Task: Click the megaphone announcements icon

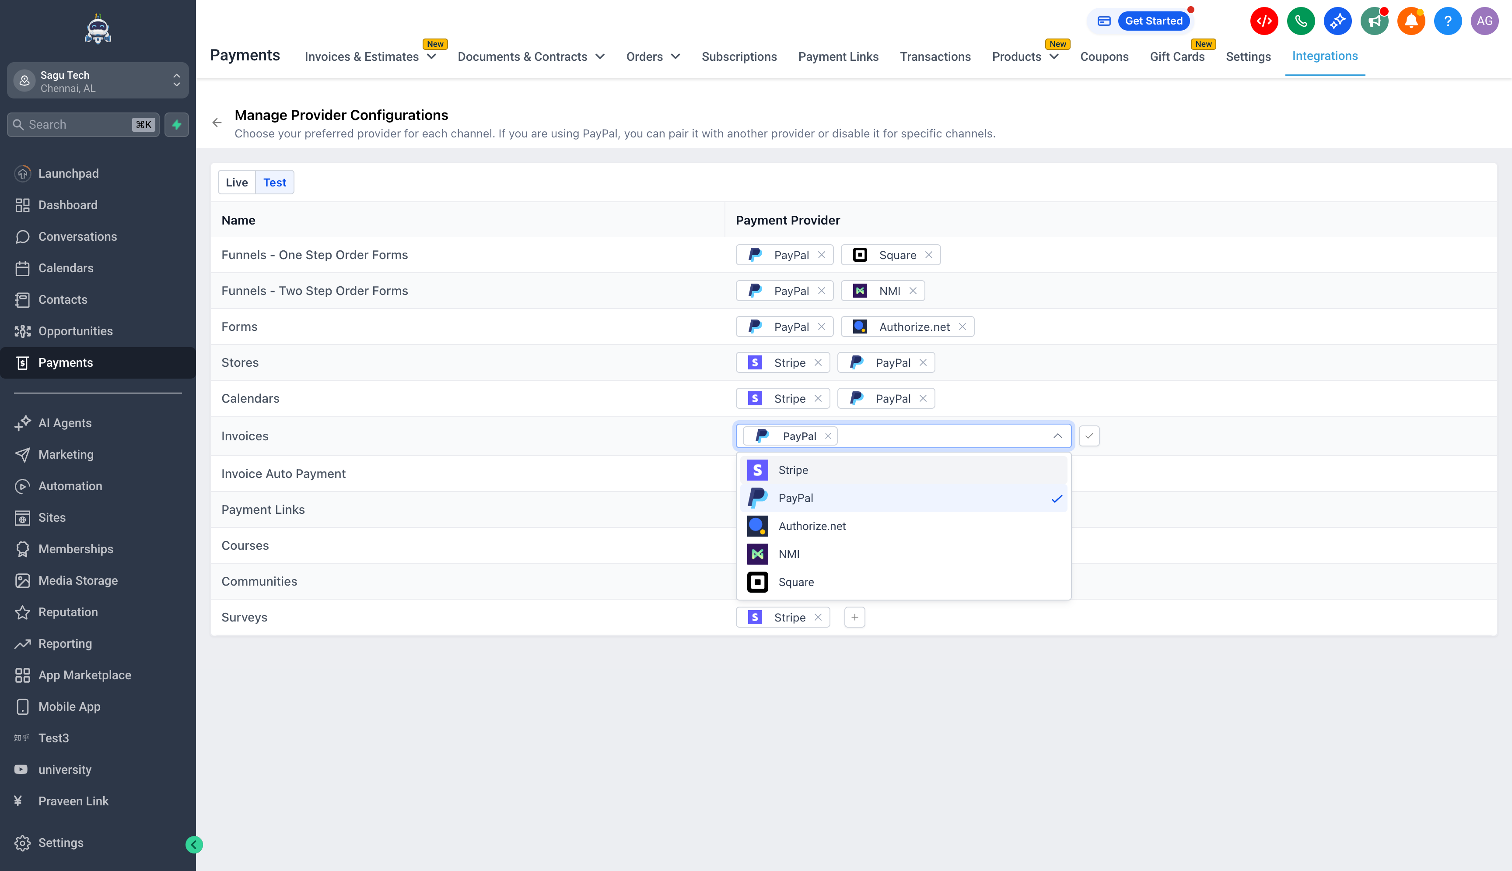Action: [1374, 21]
